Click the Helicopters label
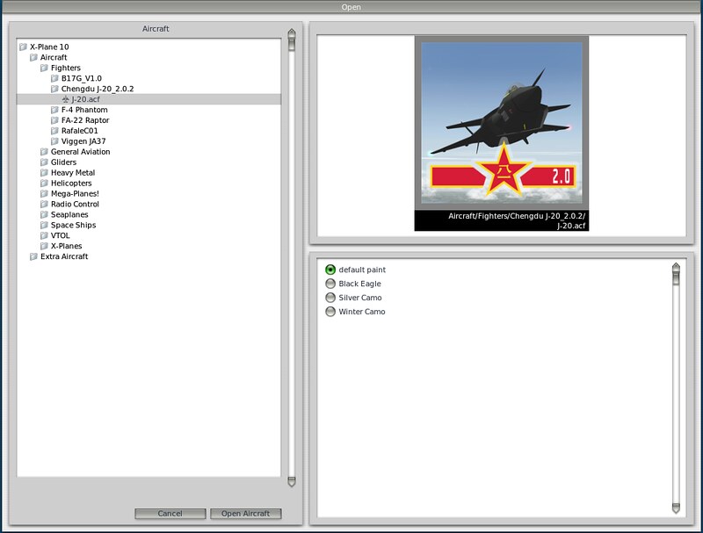Screen dimensions: 703x533 [x=71, y=184]
